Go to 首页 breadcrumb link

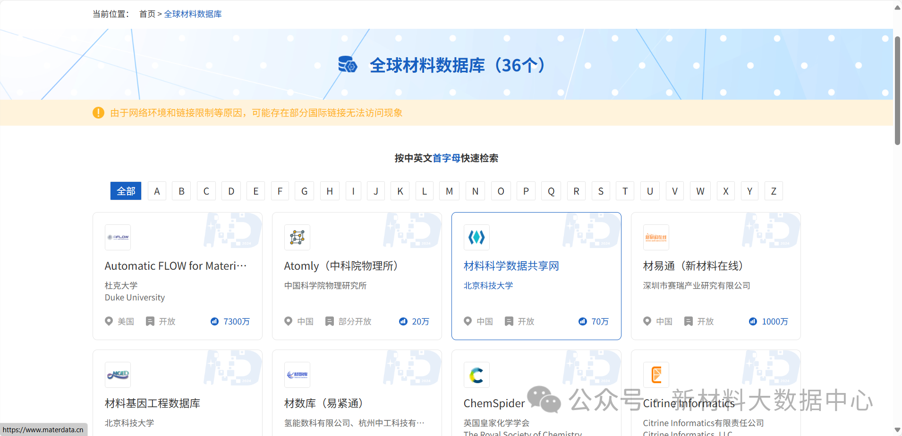[x=147, y=14]
